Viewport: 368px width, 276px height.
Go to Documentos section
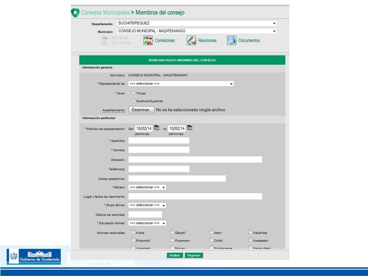click(249, 40)
